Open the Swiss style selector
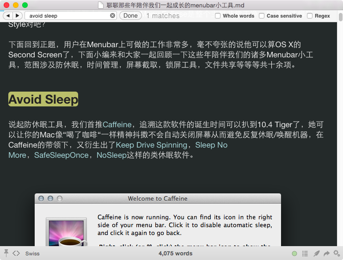This screenshot has height=260, width=343. 32,254
